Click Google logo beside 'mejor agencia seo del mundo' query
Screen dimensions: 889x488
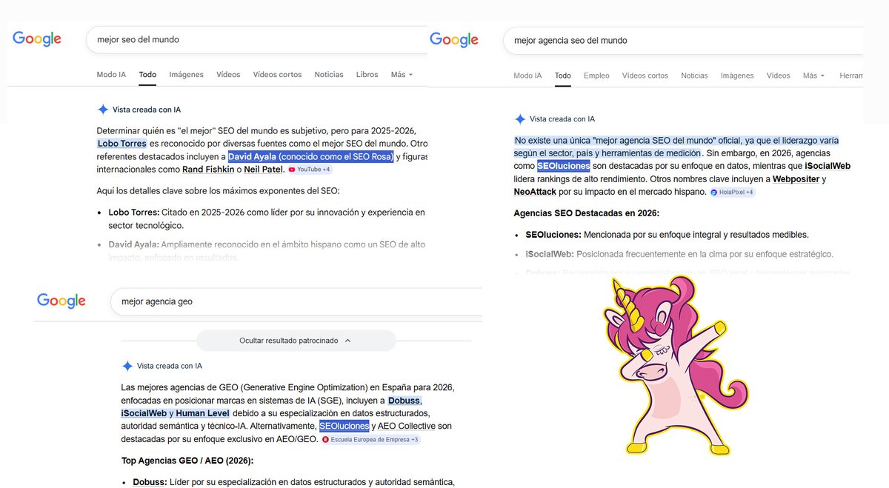[454, 40]
